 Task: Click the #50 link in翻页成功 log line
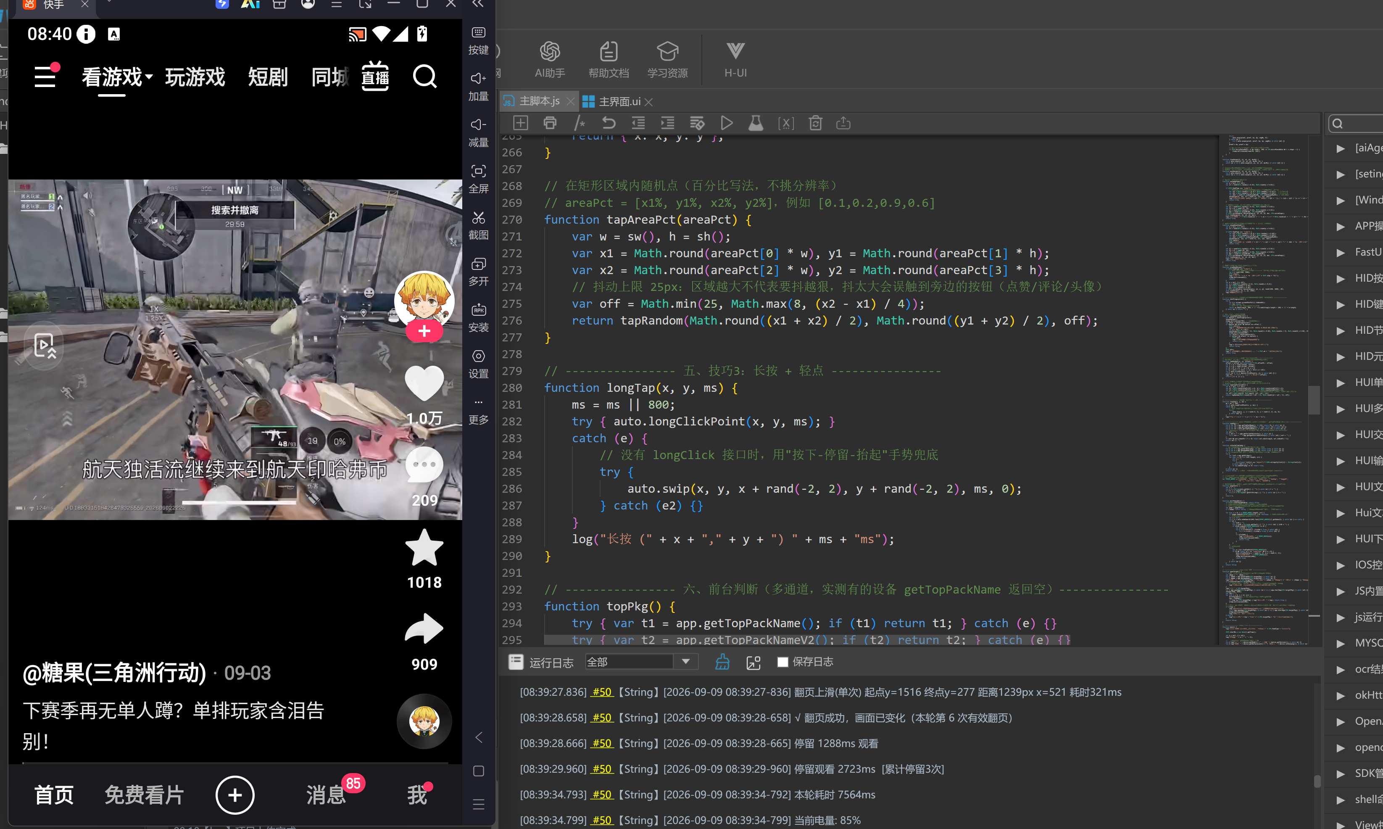point(602,718)
